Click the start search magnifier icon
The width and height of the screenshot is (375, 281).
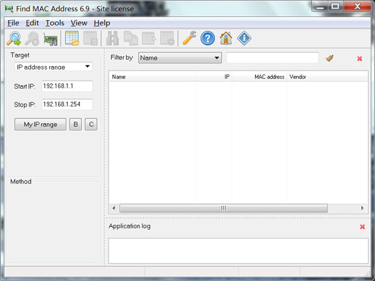tap(13, 38)
